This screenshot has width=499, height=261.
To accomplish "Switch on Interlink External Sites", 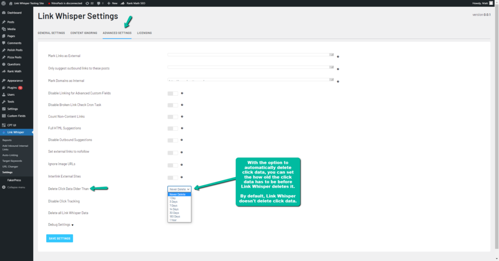I will (173, 177).
